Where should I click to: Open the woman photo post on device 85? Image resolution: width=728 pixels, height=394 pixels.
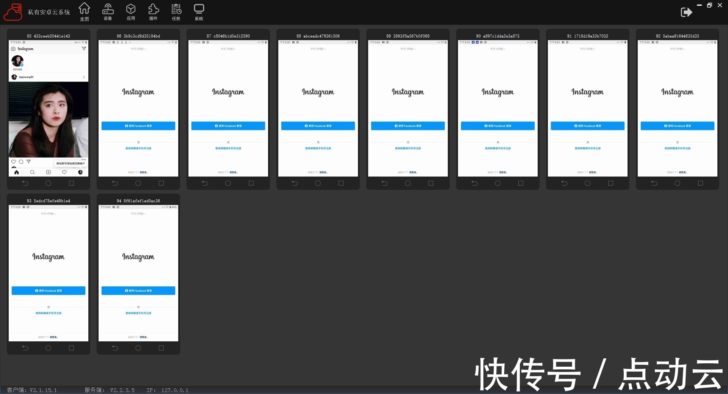click(49, 119)
